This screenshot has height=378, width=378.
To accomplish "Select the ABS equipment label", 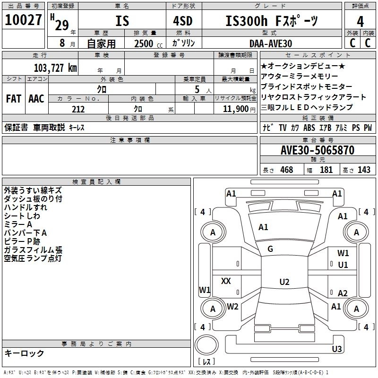I will (x=309, y=128).
